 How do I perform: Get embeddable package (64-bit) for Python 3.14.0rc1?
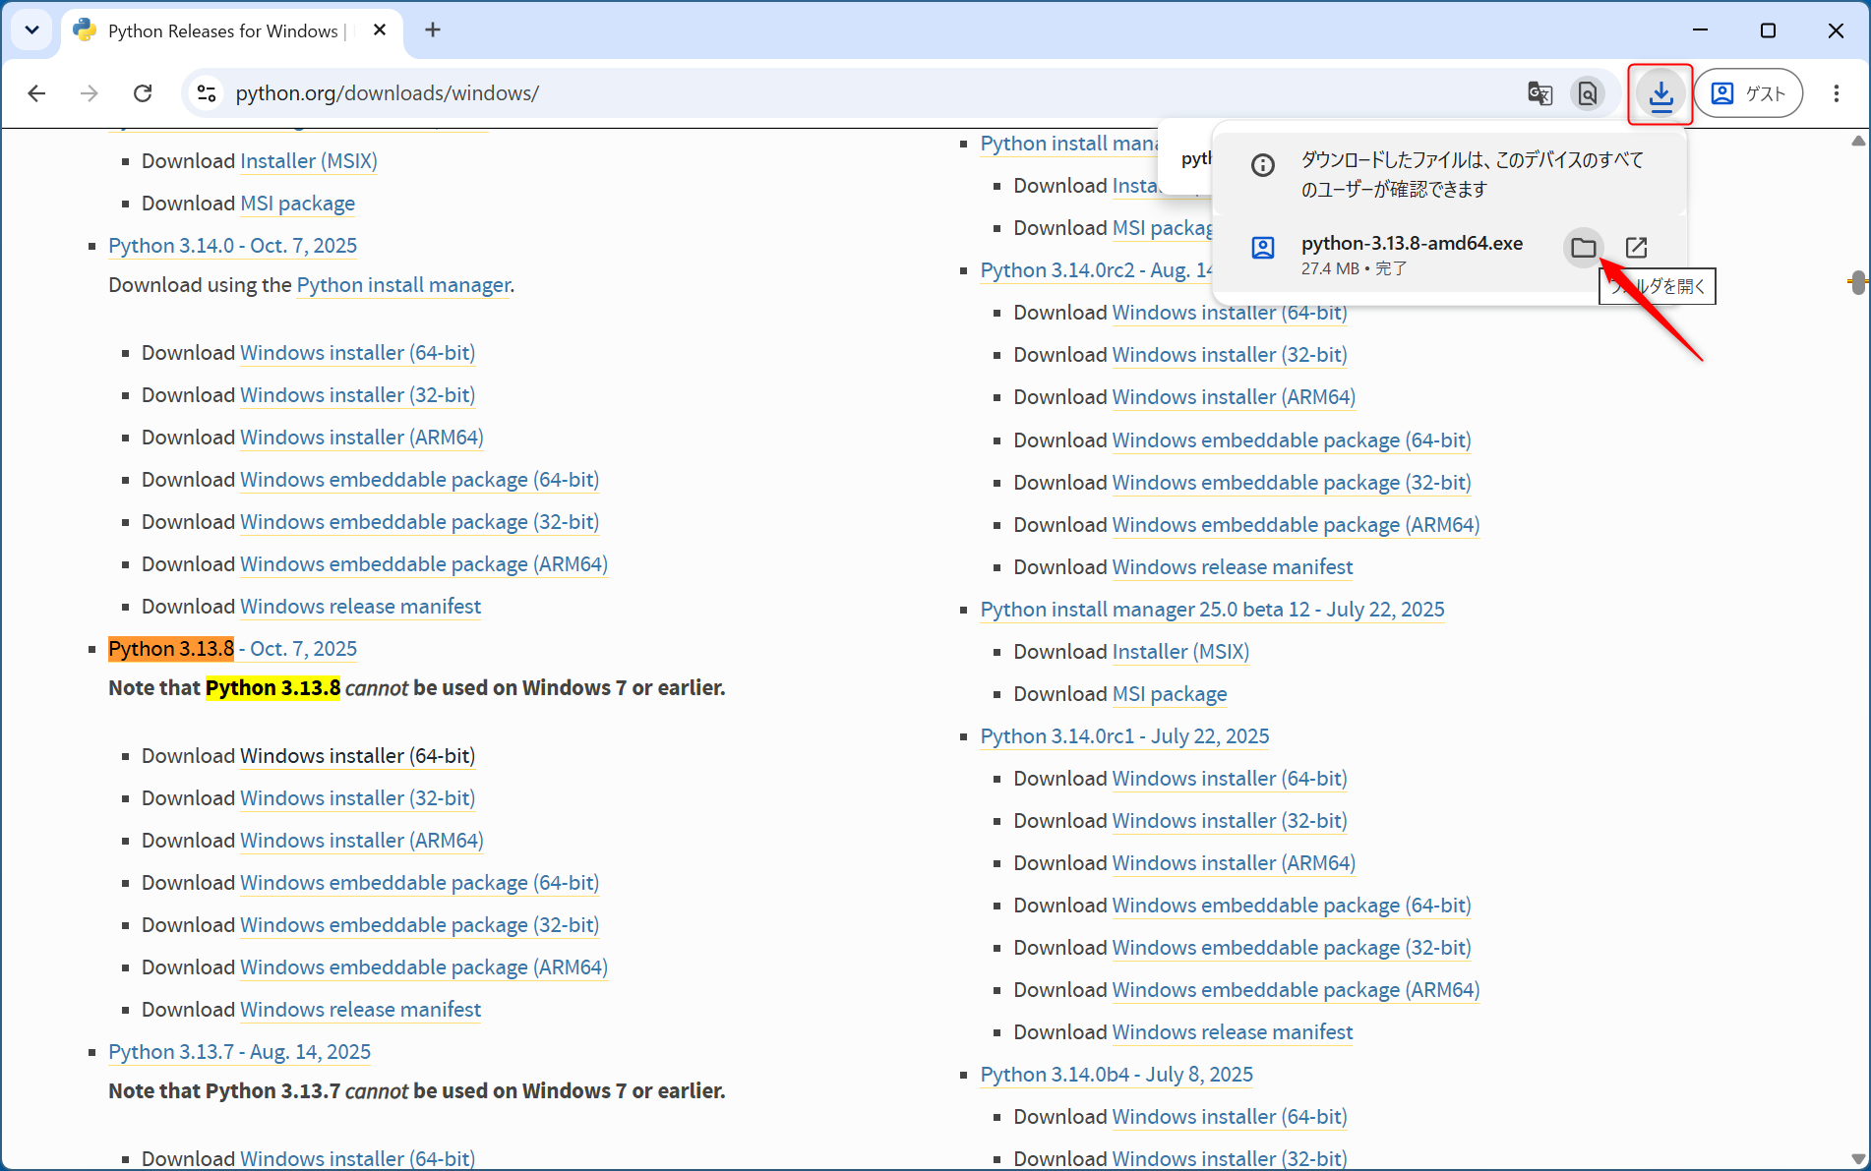1292,906
